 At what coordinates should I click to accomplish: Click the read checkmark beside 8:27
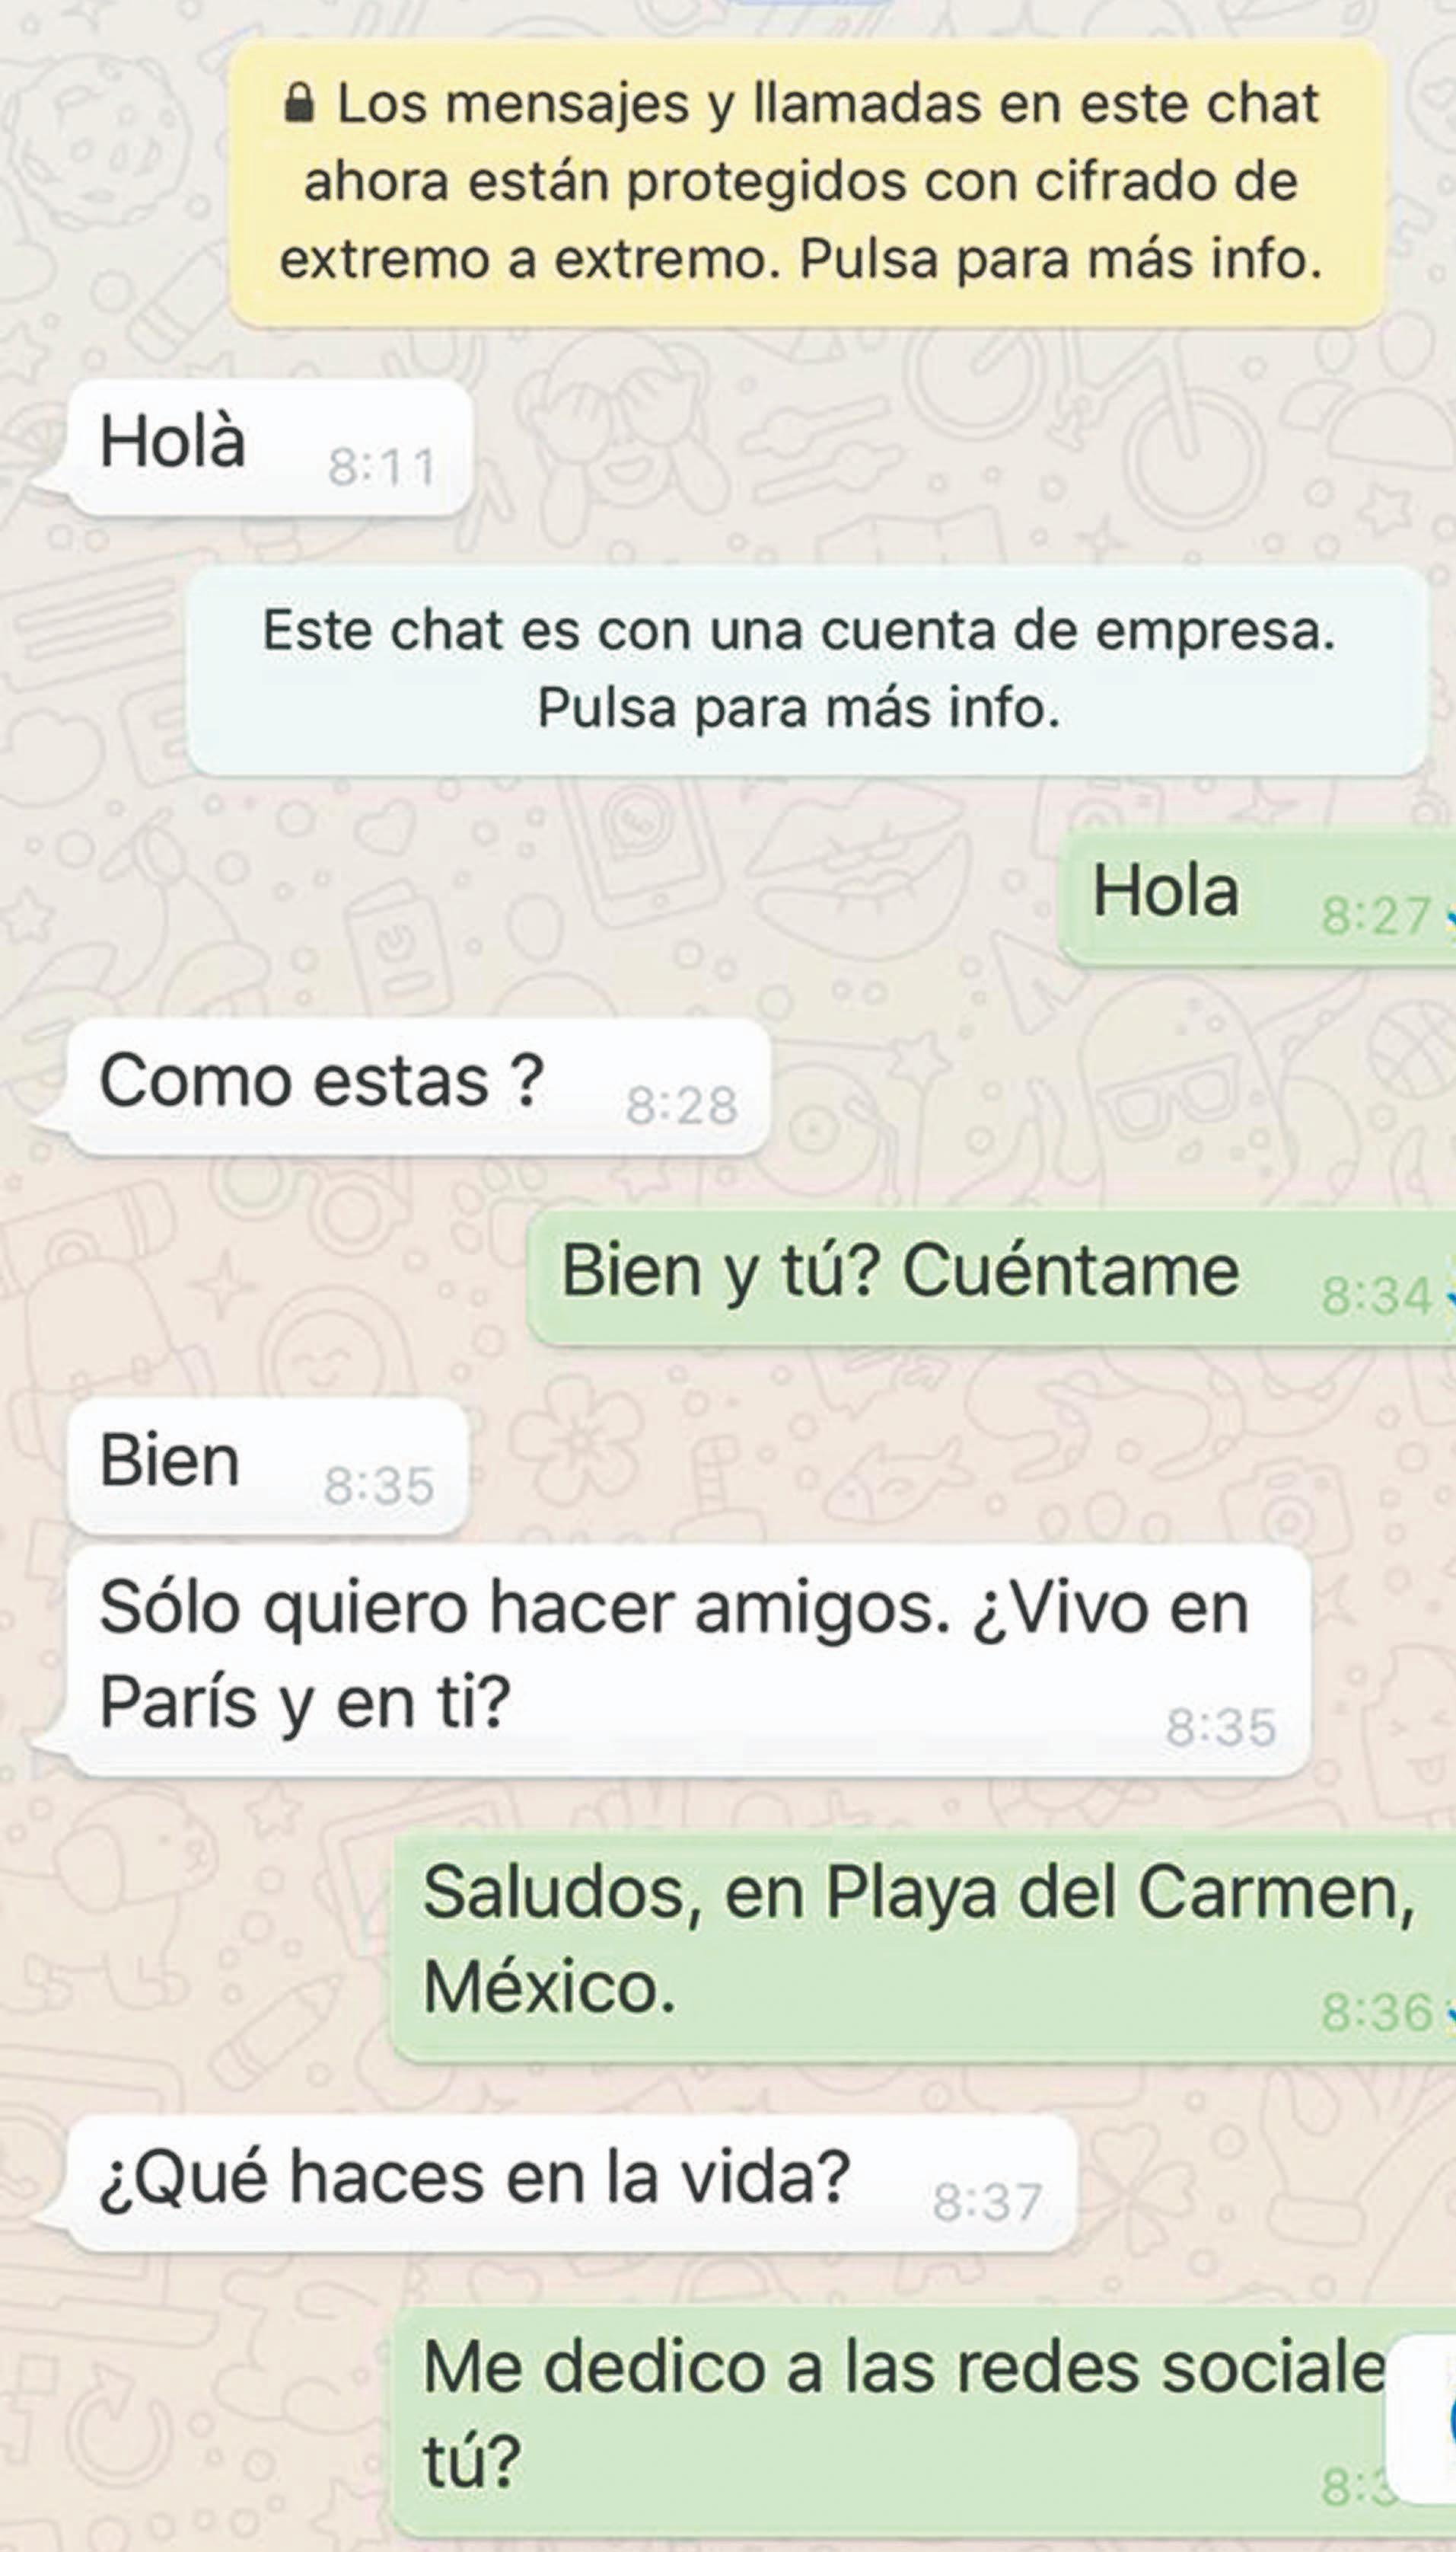(1448, 916)
